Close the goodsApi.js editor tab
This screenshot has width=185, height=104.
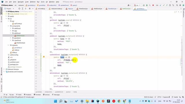pyautogui.click(x=145, y=9)
